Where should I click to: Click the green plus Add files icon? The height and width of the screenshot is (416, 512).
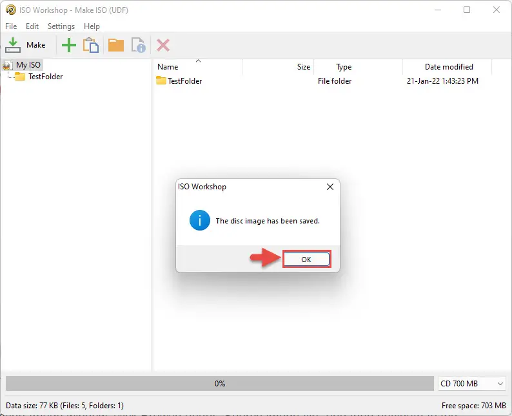[x=69, y=45]
